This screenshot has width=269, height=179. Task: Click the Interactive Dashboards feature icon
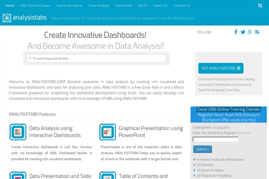tap(18, 132)
